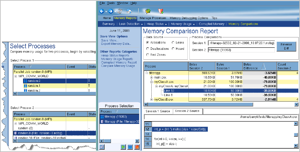Click the green bug debugging icon
300x152 pixels.
[x=147, y=11]
